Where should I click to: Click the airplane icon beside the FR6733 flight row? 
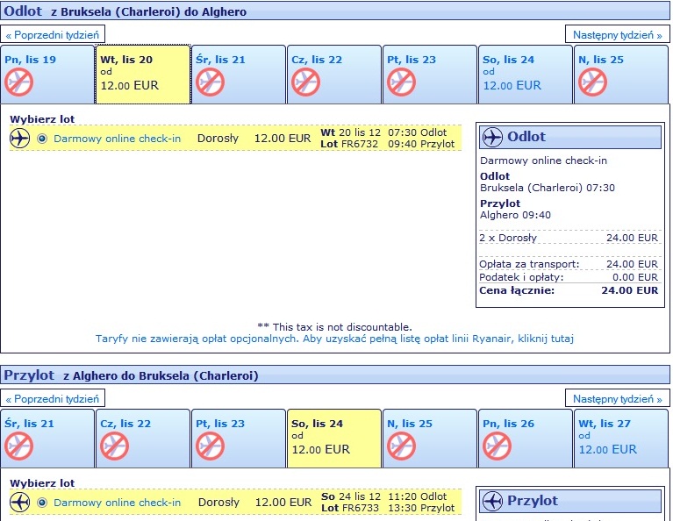tap(20, 502)
